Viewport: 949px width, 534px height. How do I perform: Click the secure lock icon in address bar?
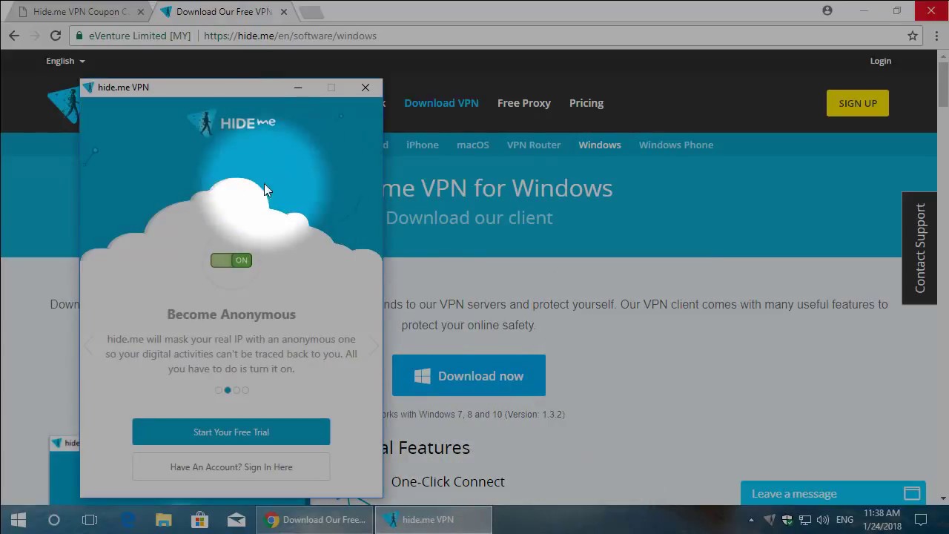79,36
